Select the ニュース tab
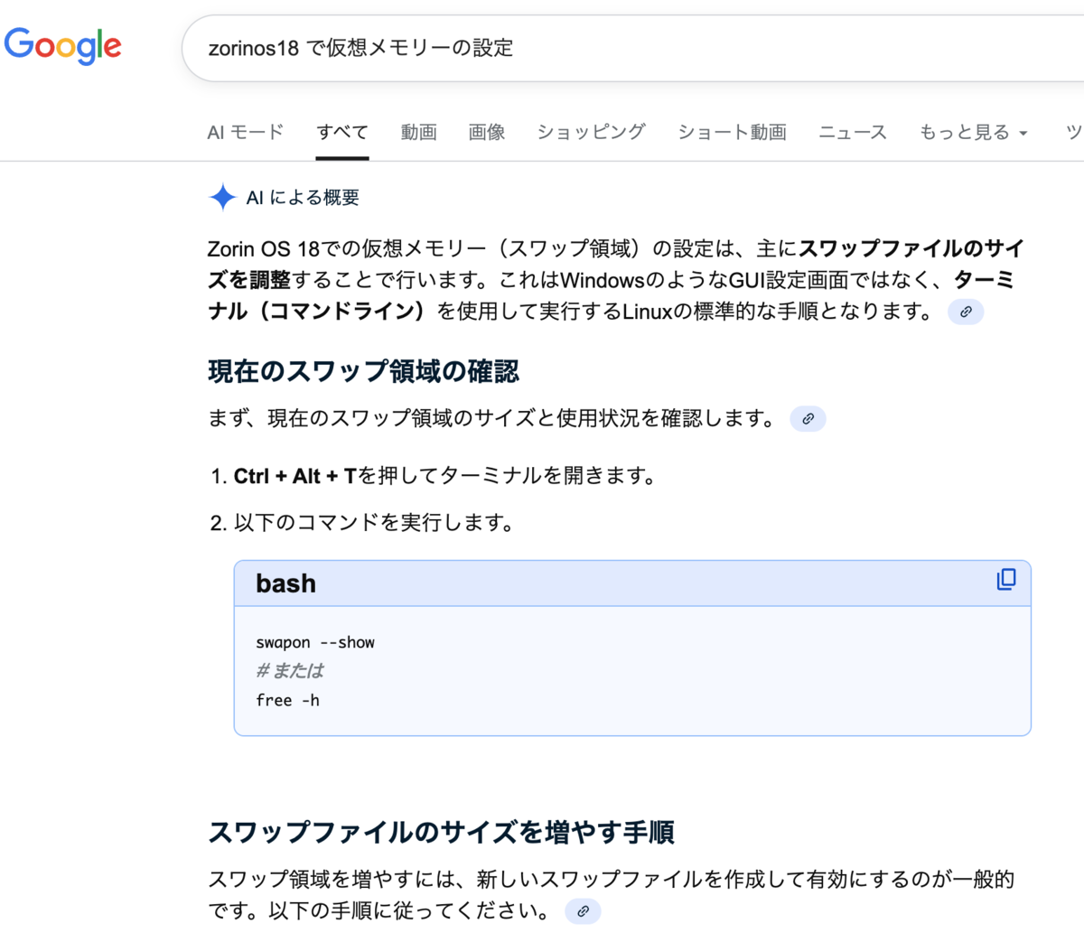The height and width of the screenshot is (942, 1084). pyautogui.click(x=852, y=133)
